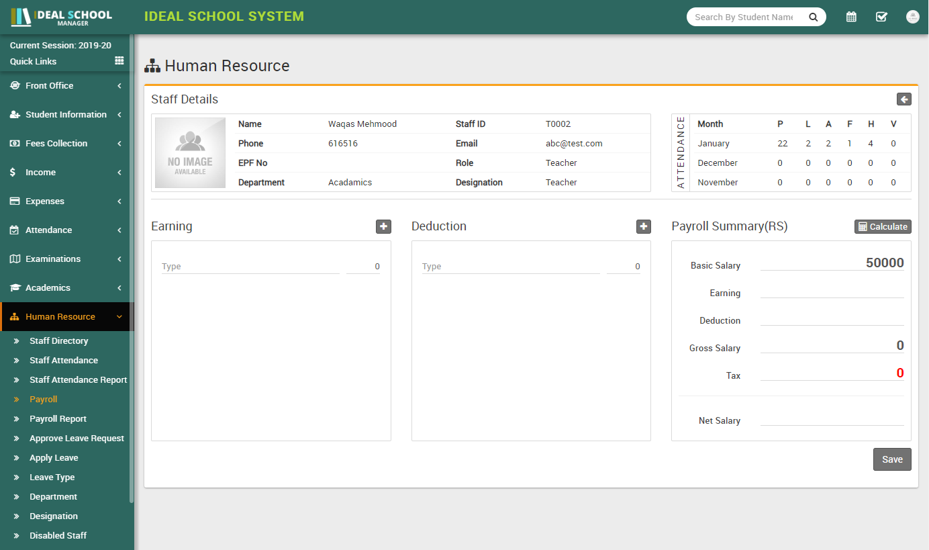Open the user profile avatar menu
The height and width of the screenshot is (550, 929).
pos(912,17)
